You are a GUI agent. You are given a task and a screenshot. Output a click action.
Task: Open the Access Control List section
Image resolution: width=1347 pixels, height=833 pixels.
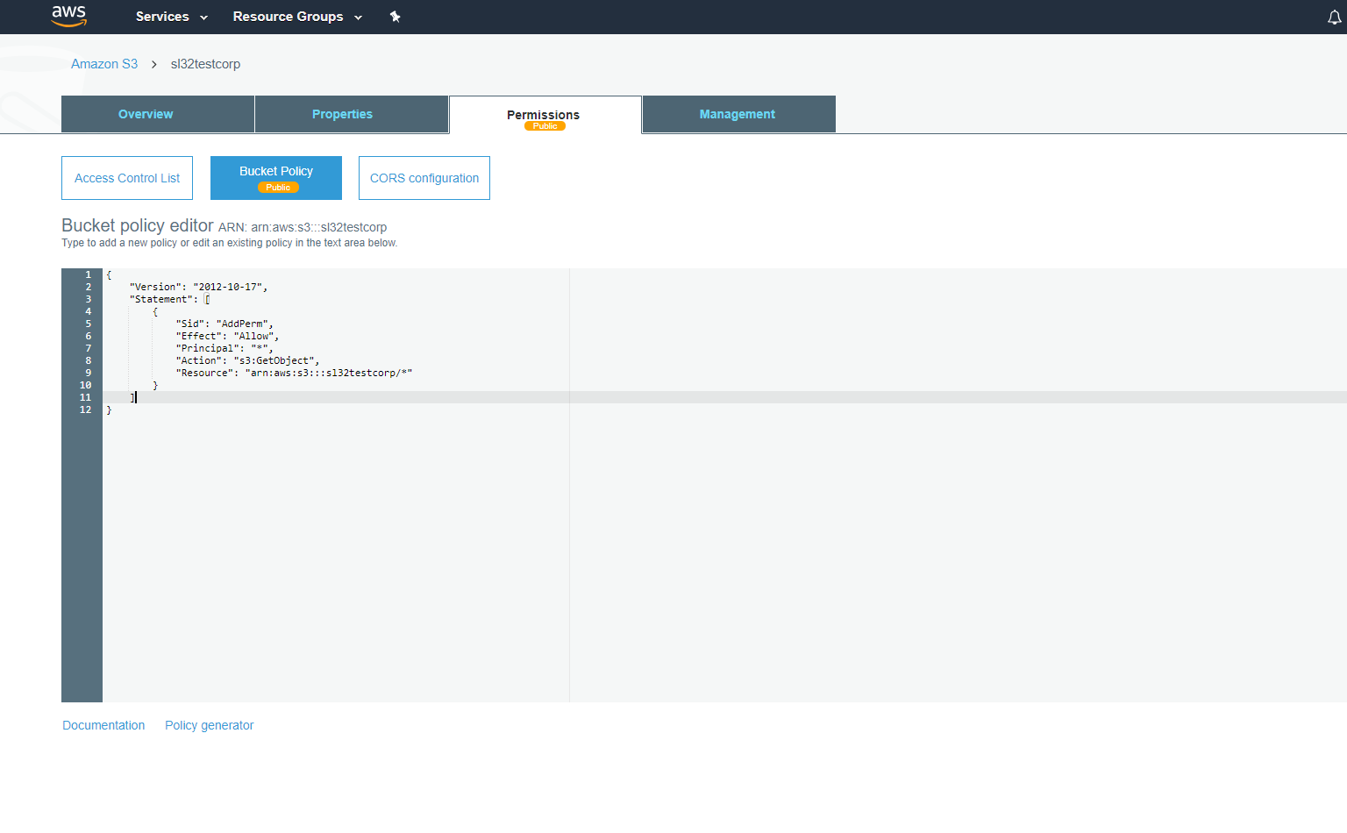coord(127,178)
